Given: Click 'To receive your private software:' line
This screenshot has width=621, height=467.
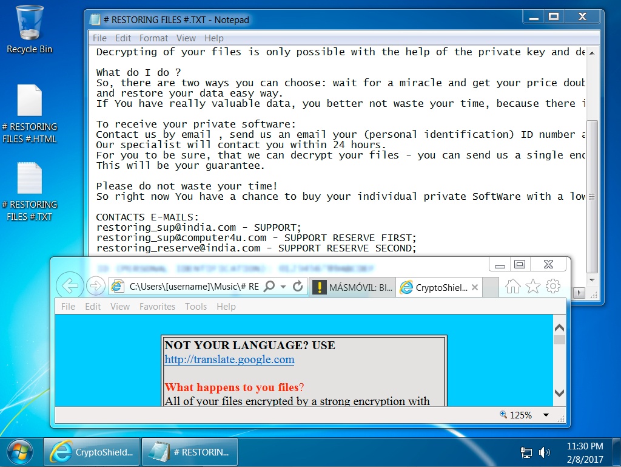Looking at the screenshot, I should [x=196, y=124].
